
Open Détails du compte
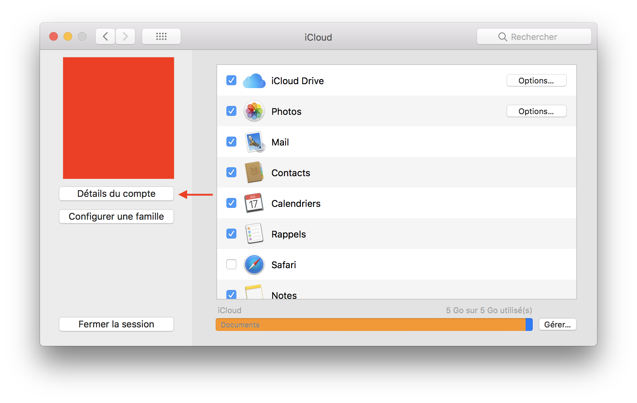116,194
